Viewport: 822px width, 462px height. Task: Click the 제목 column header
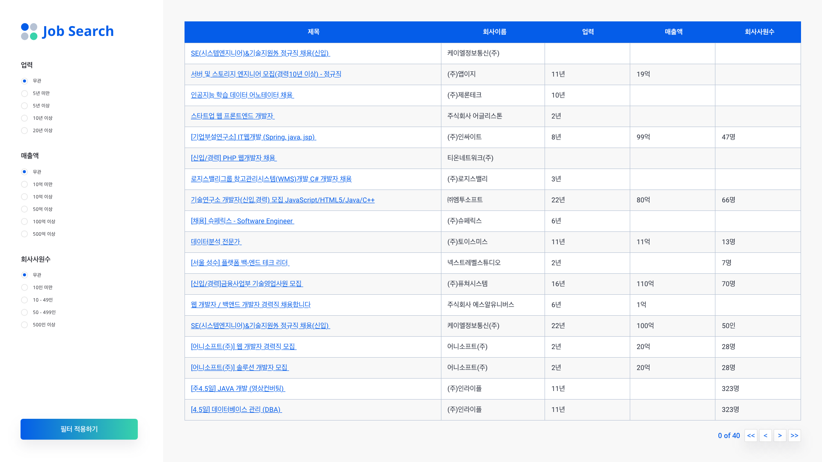313,32
